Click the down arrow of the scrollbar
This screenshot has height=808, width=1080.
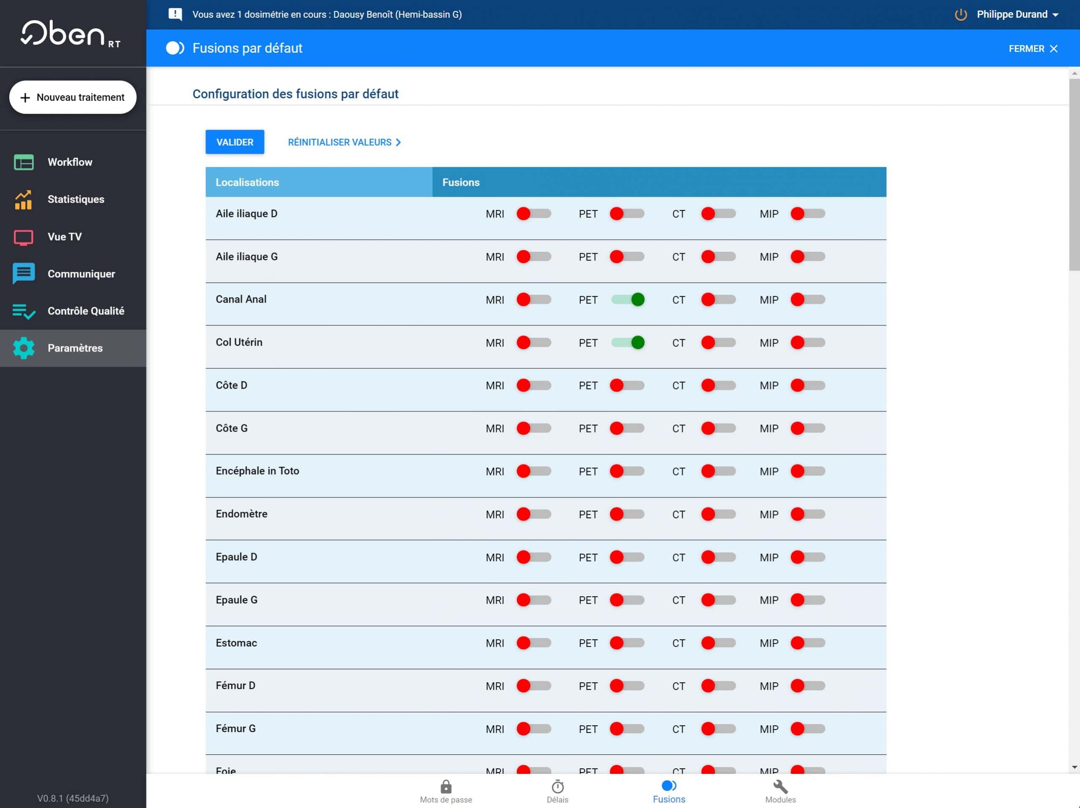click(1074, 767)
